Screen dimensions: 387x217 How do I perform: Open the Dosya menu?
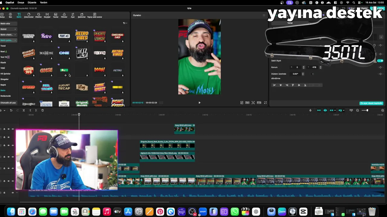point(21,2)
